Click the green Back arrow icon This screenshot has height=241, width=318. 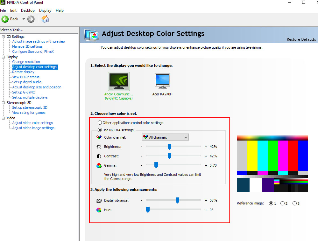[5, 19]
